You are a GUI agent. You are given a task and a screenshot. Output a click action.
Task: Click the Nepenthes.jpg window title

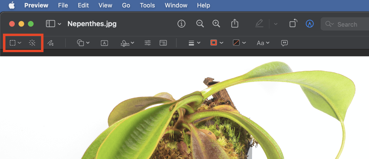pyautogui.click(x=92, y=24)
